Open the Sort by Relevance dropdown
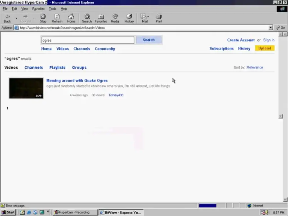Image resolution: width=288 pixels, height=216 pixels. tap(255, 67)
